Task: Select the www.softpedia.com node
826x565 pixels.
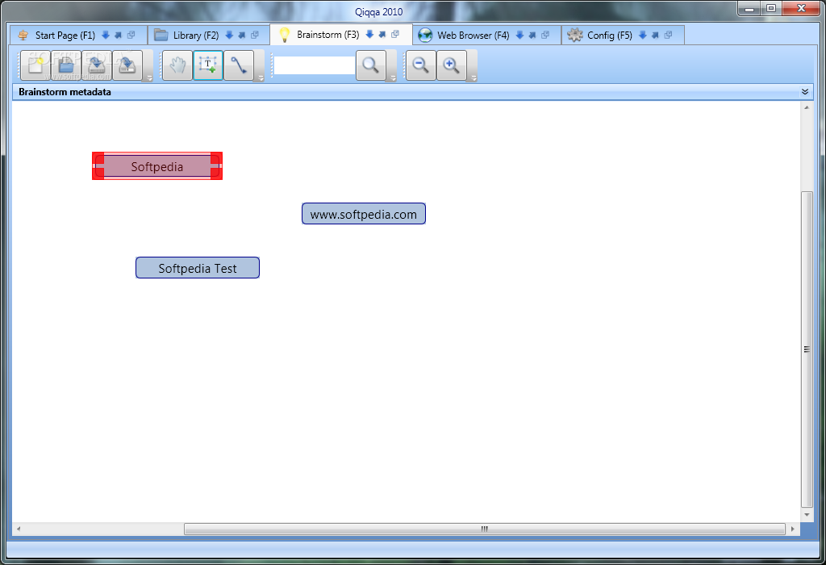Action: pyautogui.click(x=364, y=213)
